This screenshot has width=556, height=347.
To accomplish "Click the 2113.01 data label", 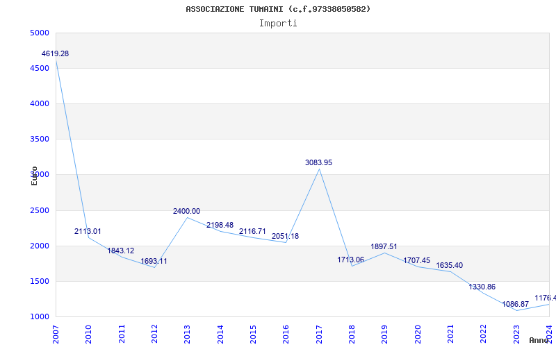I will tap(88, 231).
